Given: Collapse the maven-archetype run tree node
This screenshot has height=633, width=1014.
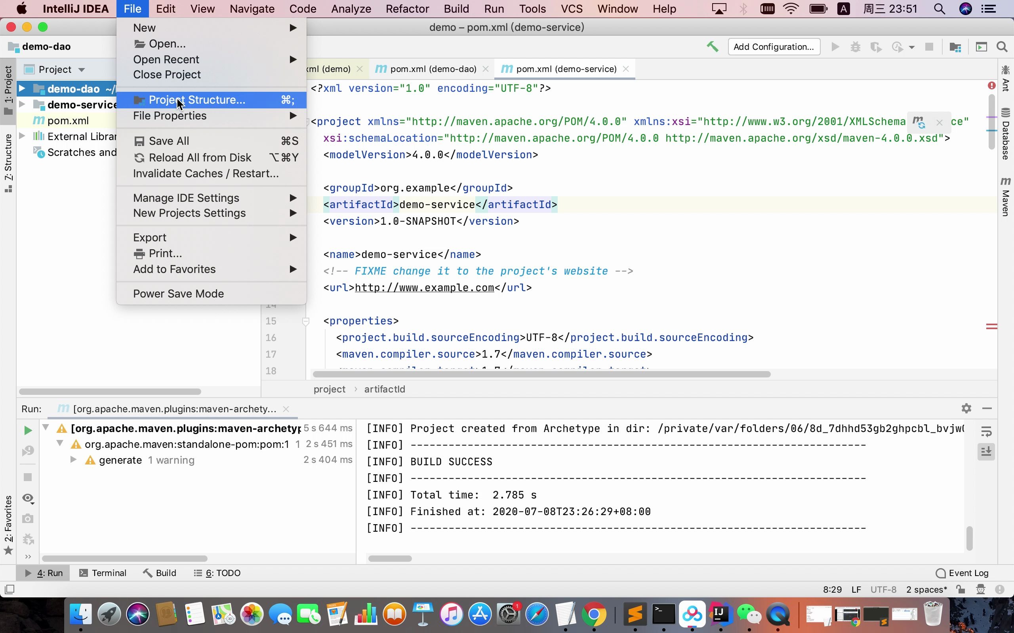Looking at the screenshot, I should pyautogui.click(x=46, y=427).
